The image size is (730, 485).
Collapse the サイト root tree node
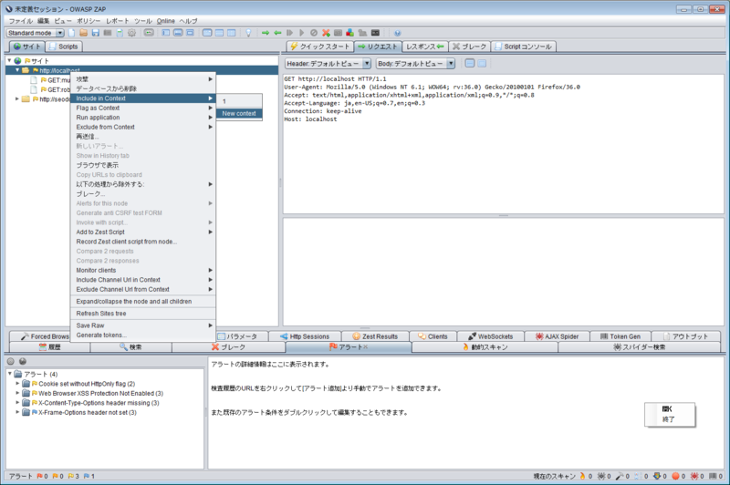coord(9,60)
